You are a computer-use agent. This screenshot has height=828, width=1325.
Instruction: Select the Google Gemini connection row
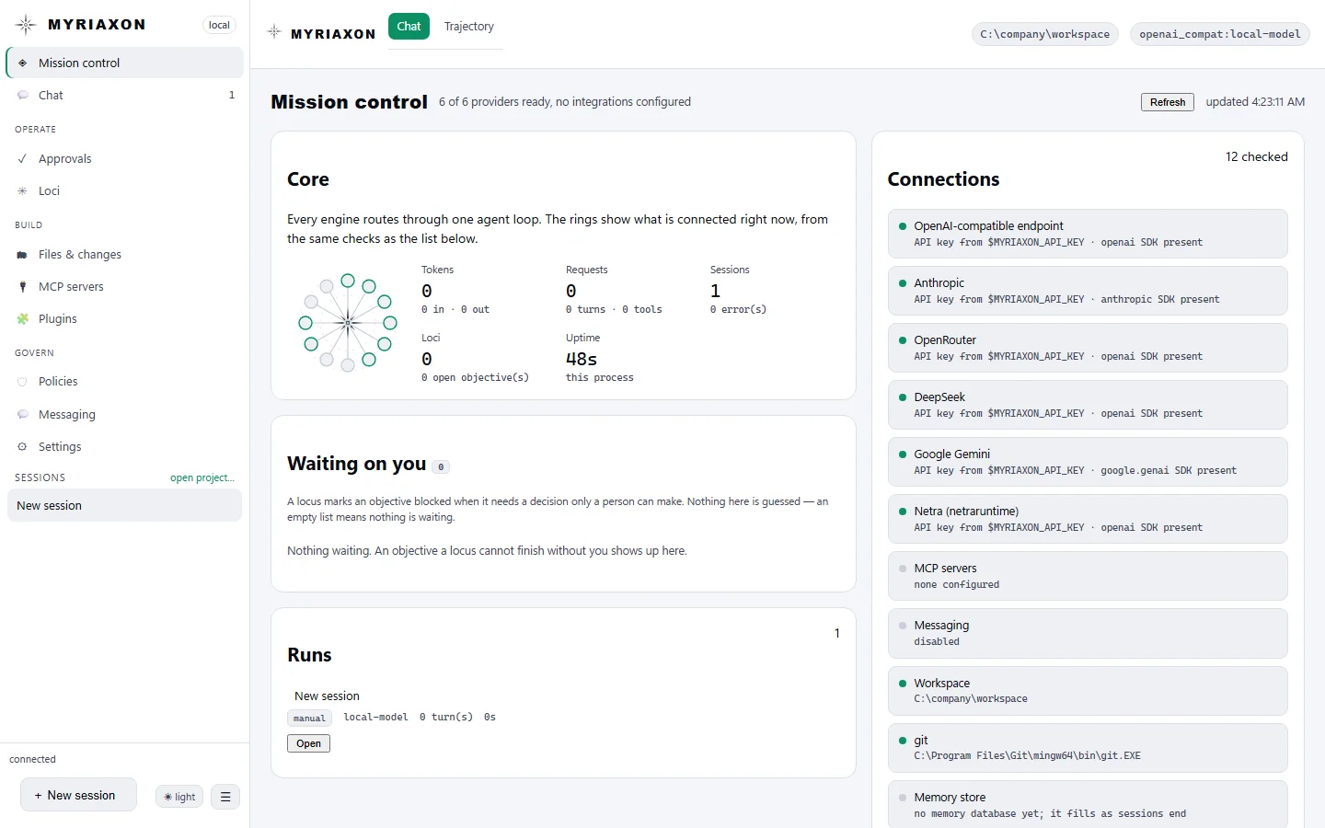point(1088,462)
